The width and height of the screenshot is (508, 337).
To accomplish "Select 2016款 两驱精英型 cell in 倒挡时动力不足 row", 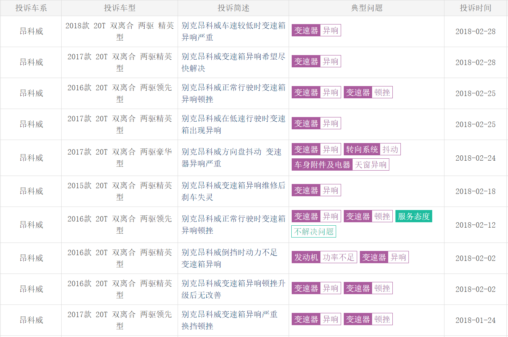I will [x=120, y=258].
